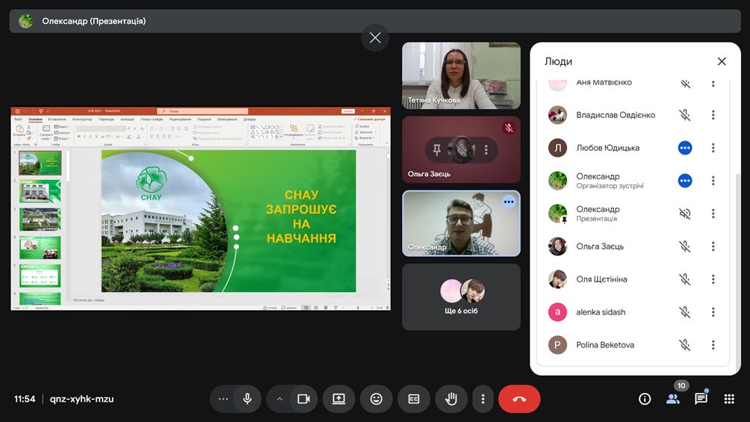Close the Люди side panel
The height and width of the screenshot is (422, 750).
click(x=722, y=62)
